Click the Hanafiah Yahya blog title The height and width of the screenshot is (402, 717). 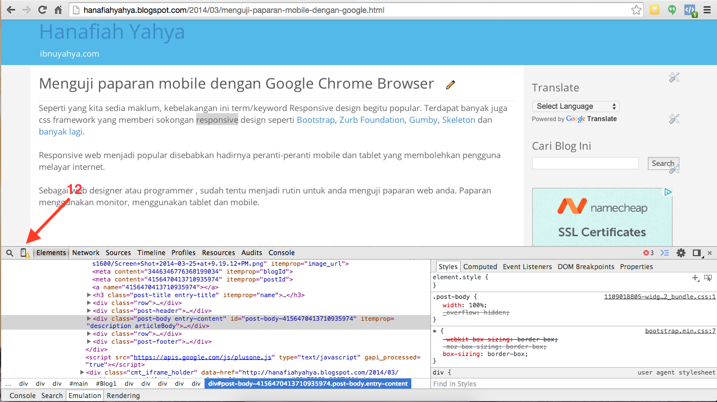(x=112, y=32)
